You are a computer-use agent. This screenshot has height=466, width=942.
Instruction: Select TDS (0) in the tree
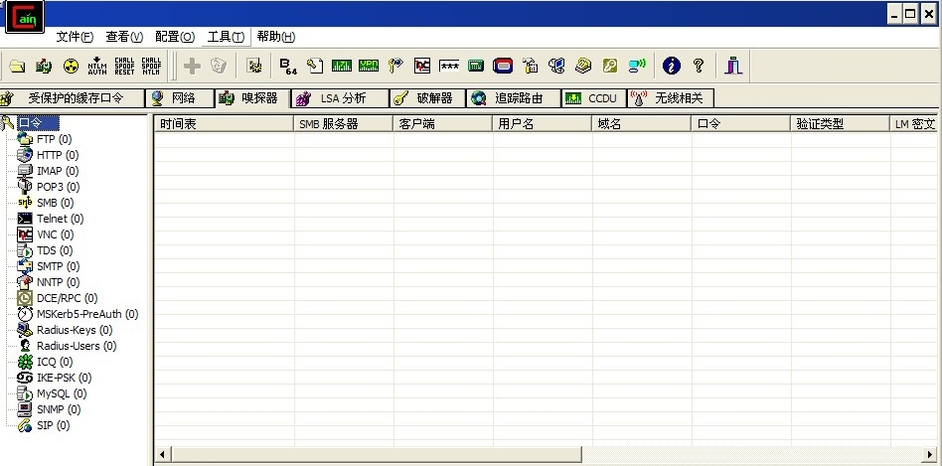pyautogui.click(x=55, y=250)
